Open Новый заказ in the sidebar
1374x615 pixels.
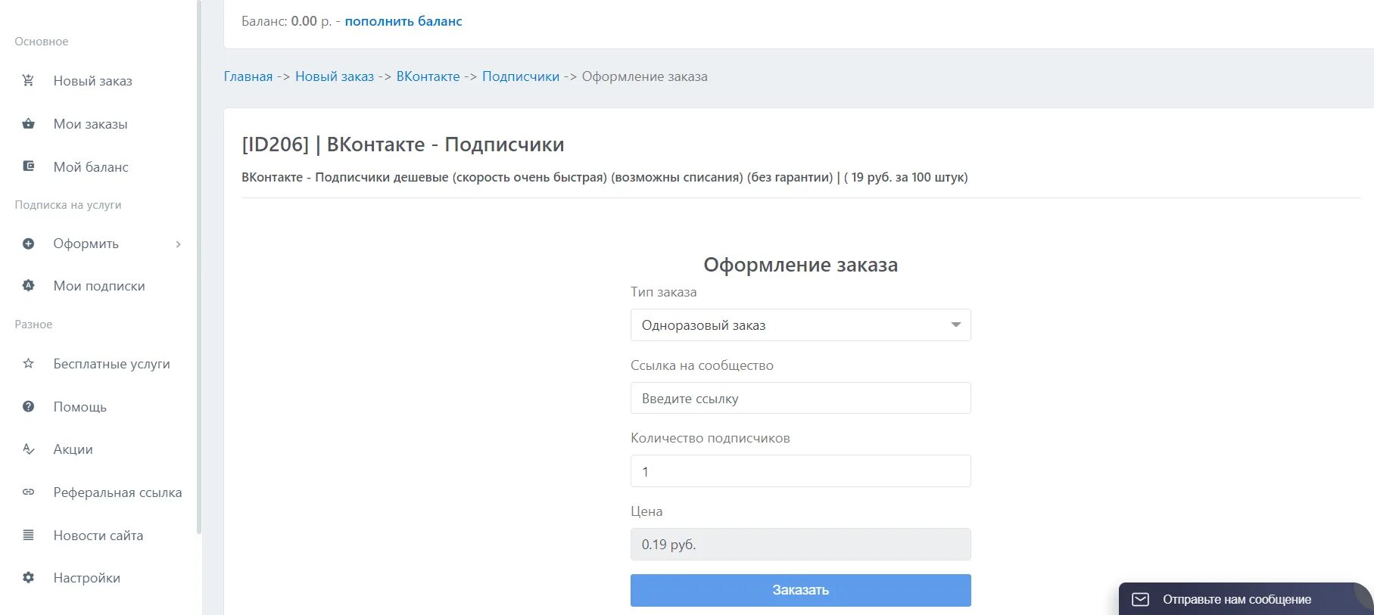coord(92,81)
